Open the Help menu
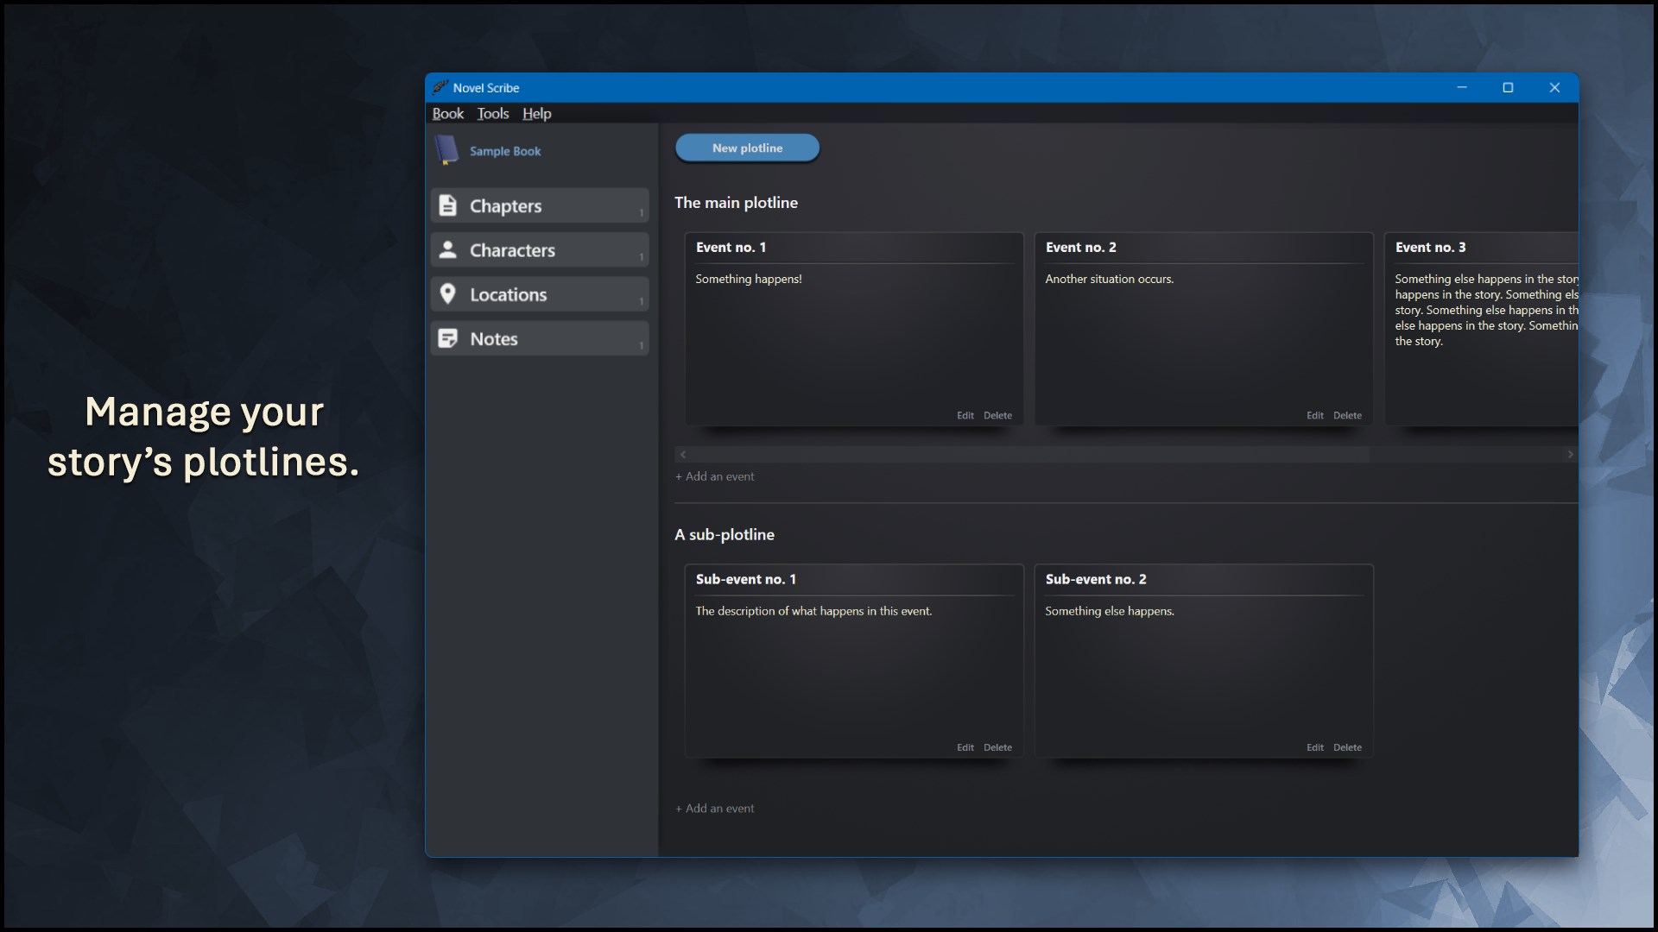The height and width of the screenshot is (932, 1658). point(536,113)
